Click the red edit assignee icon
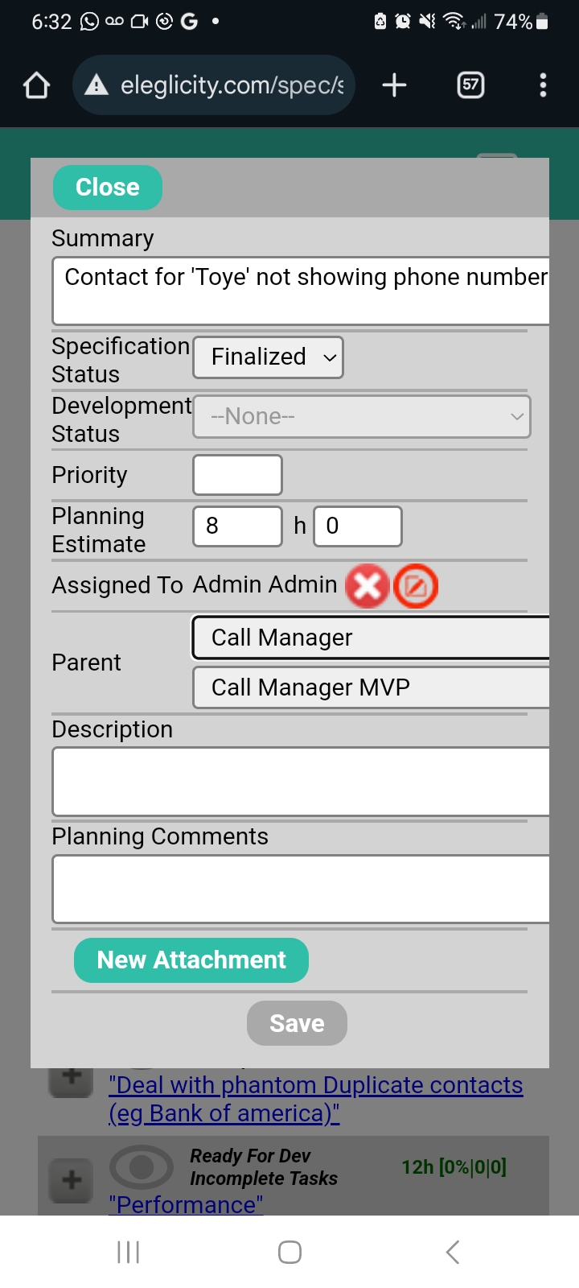The height and width of the screenshot is (1288, 579). point(416,586)
